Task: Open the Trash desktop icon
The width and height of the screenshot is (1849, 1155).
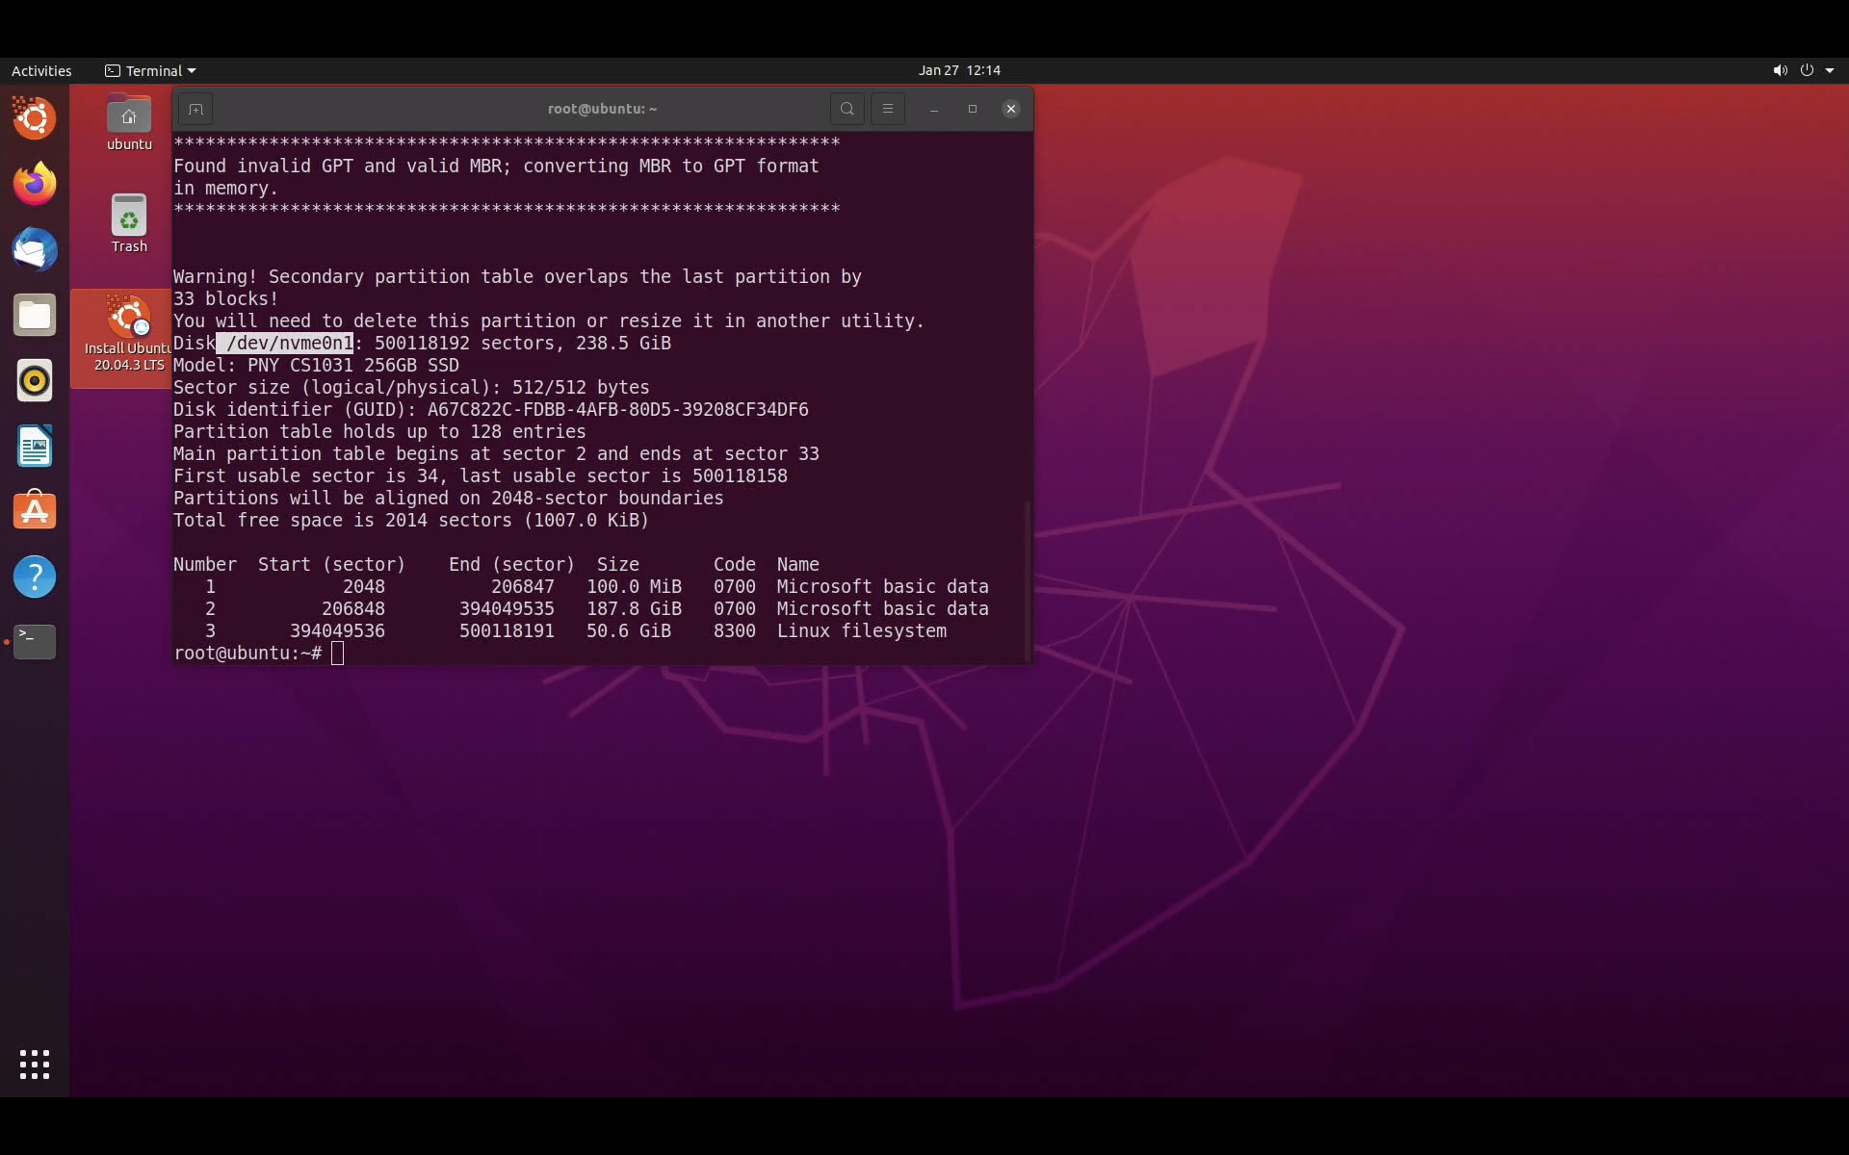Action: pos(129,224)
